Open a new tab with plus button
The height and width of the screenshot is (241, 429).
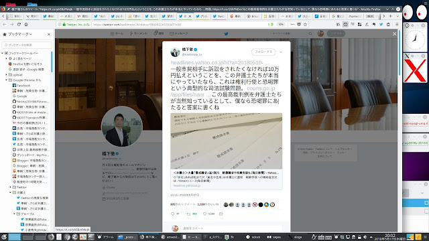[x=390, y=16]
